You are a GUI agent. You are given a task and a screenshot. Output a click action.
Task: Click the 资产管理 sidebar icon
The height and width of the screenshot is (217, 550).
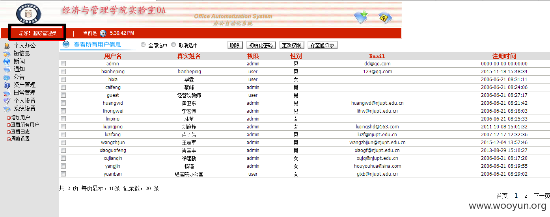pyautogui.click(x=7, y=85)
